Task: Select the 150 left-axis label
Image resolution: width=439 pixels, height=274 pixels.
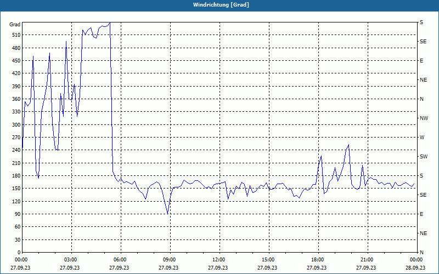Action: point(16,189)
